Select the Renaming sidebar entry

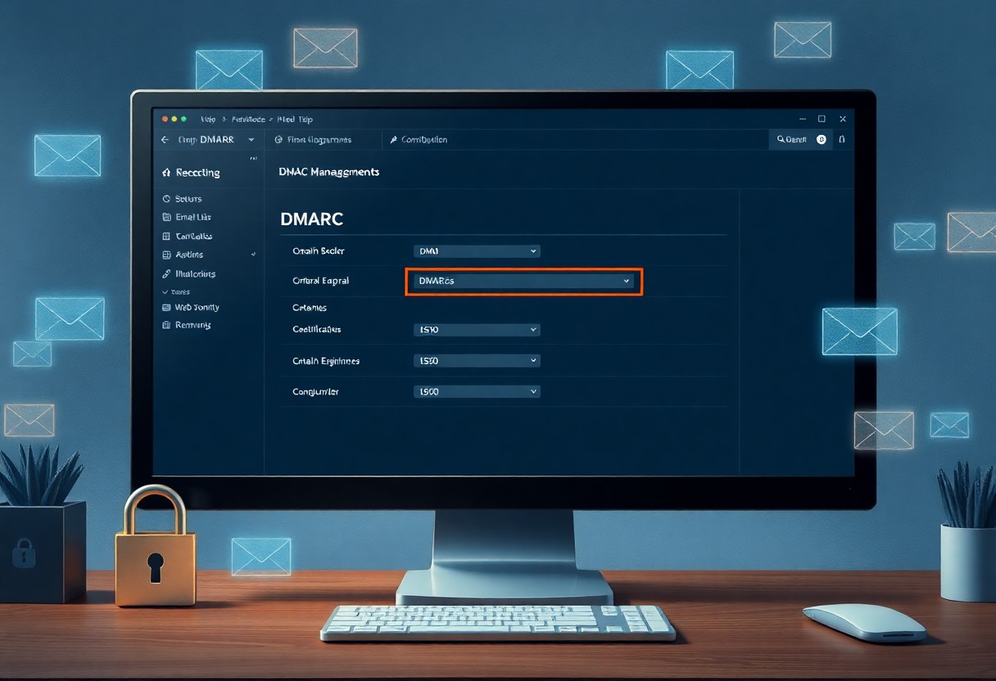coord(165,325)
